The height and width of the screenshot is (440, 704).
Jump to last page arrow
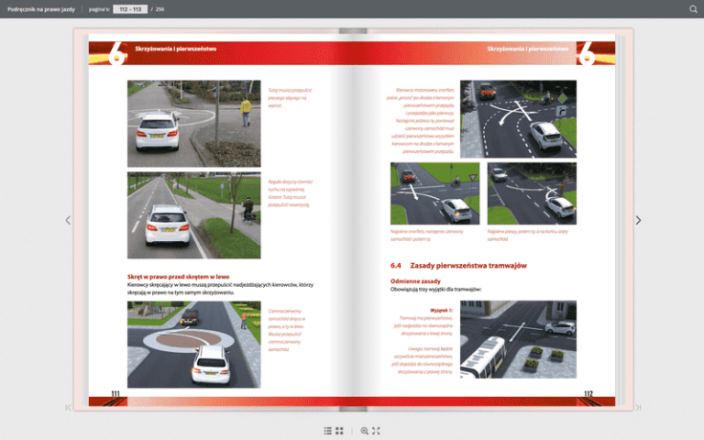[638, 407]
